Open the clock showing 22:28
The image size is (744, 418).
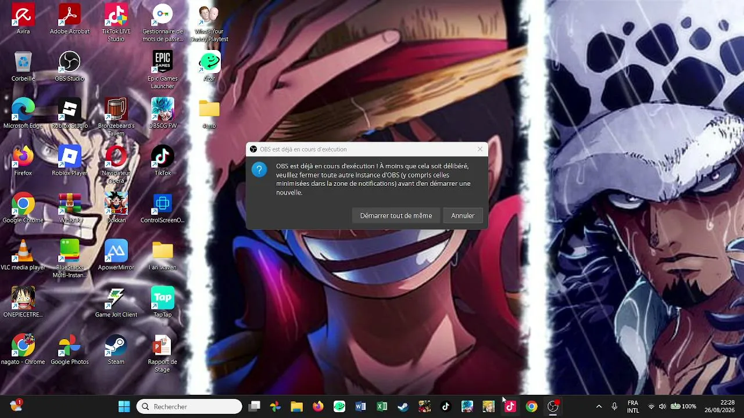[720, 406]
